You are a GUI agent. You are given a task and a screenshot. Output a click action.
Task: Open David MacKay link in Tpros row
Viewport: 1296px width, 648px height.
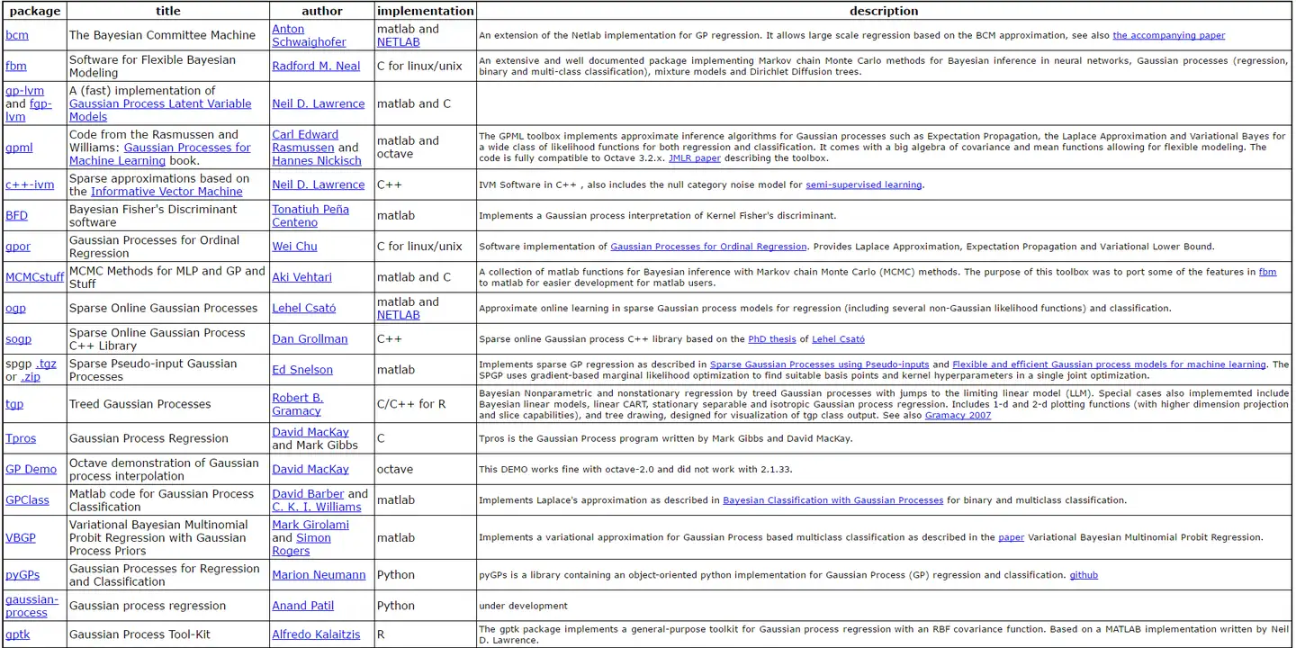(x=310, y=432)
